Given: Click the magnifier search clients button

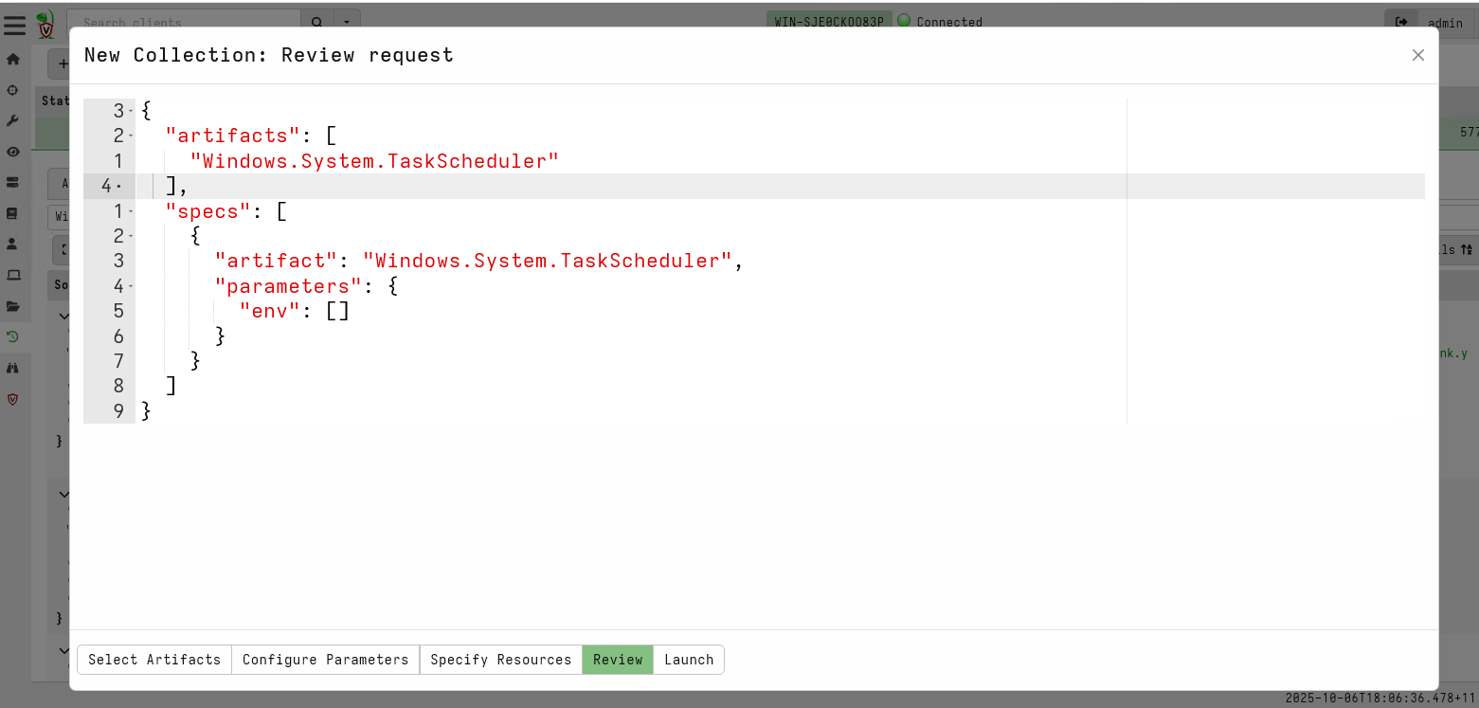Looking at the screenshot, I should click(x=316, y=22).
